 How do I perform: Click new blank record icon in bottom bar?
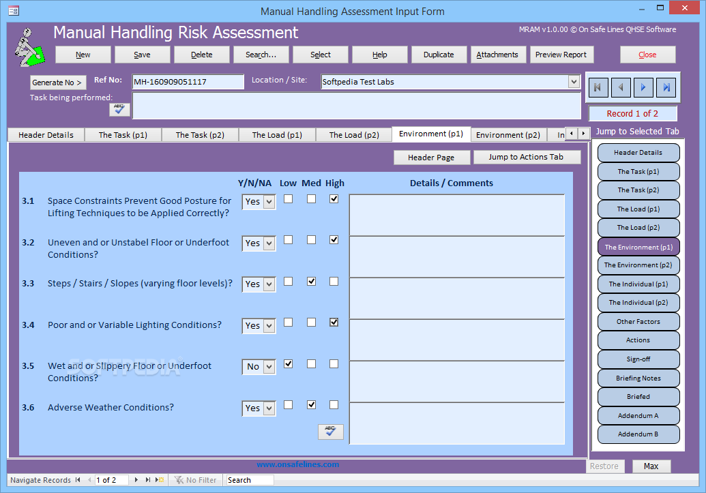[160, 480]
